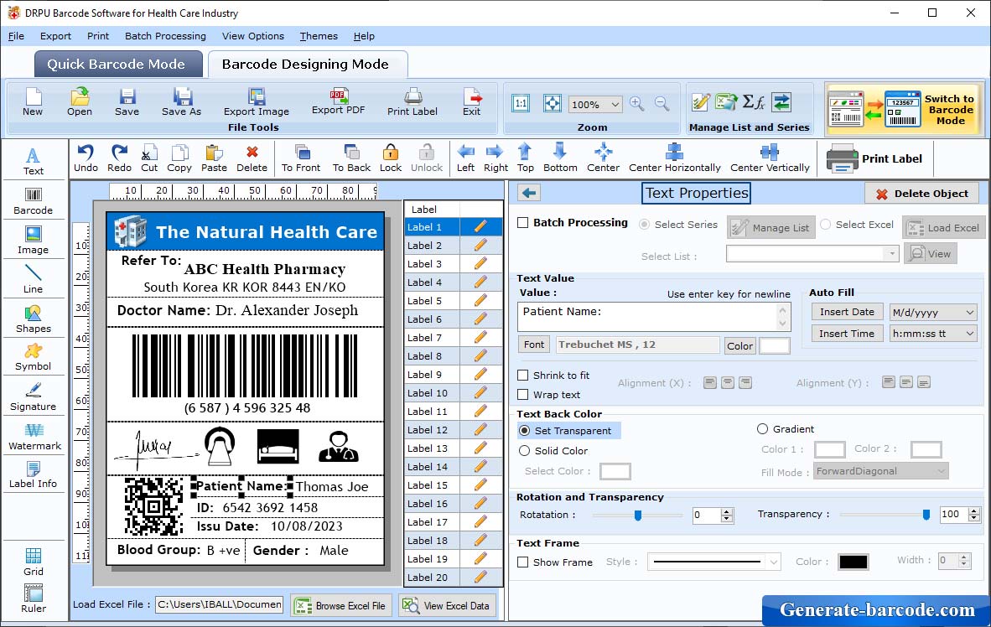The width and height of the screenshot is (991, 627).
Task: Export the label as an image
Action: 257,101
